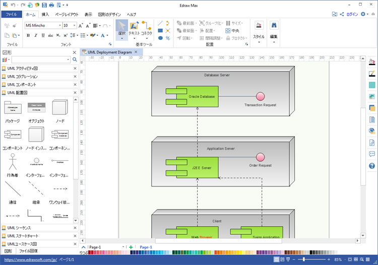Click the shape library search magnifier icon
Image resolution: width=378 pixels, height=265 pixels.
[75, 59]
